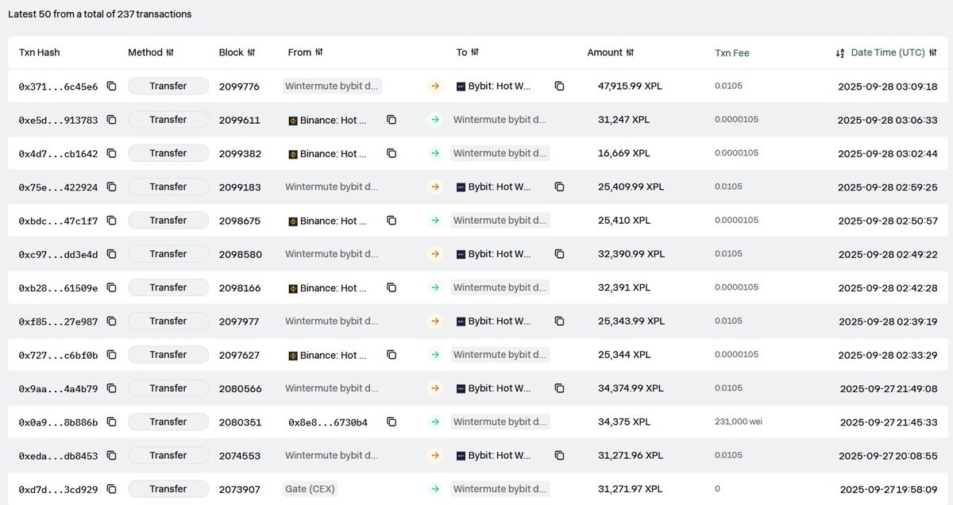
Task: Open Binance: Hot sender in block 2099611 row
Action: 327,120
